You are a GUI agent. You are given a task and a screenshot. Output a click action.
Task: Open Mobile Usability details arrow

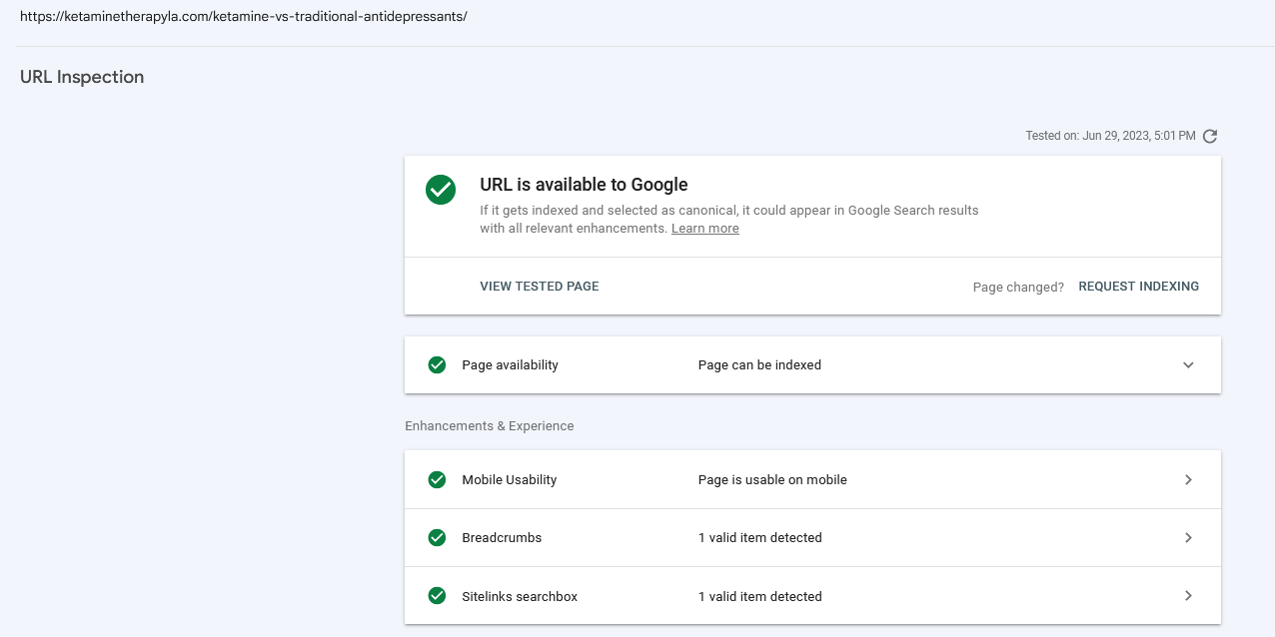tap(1188, 480)
